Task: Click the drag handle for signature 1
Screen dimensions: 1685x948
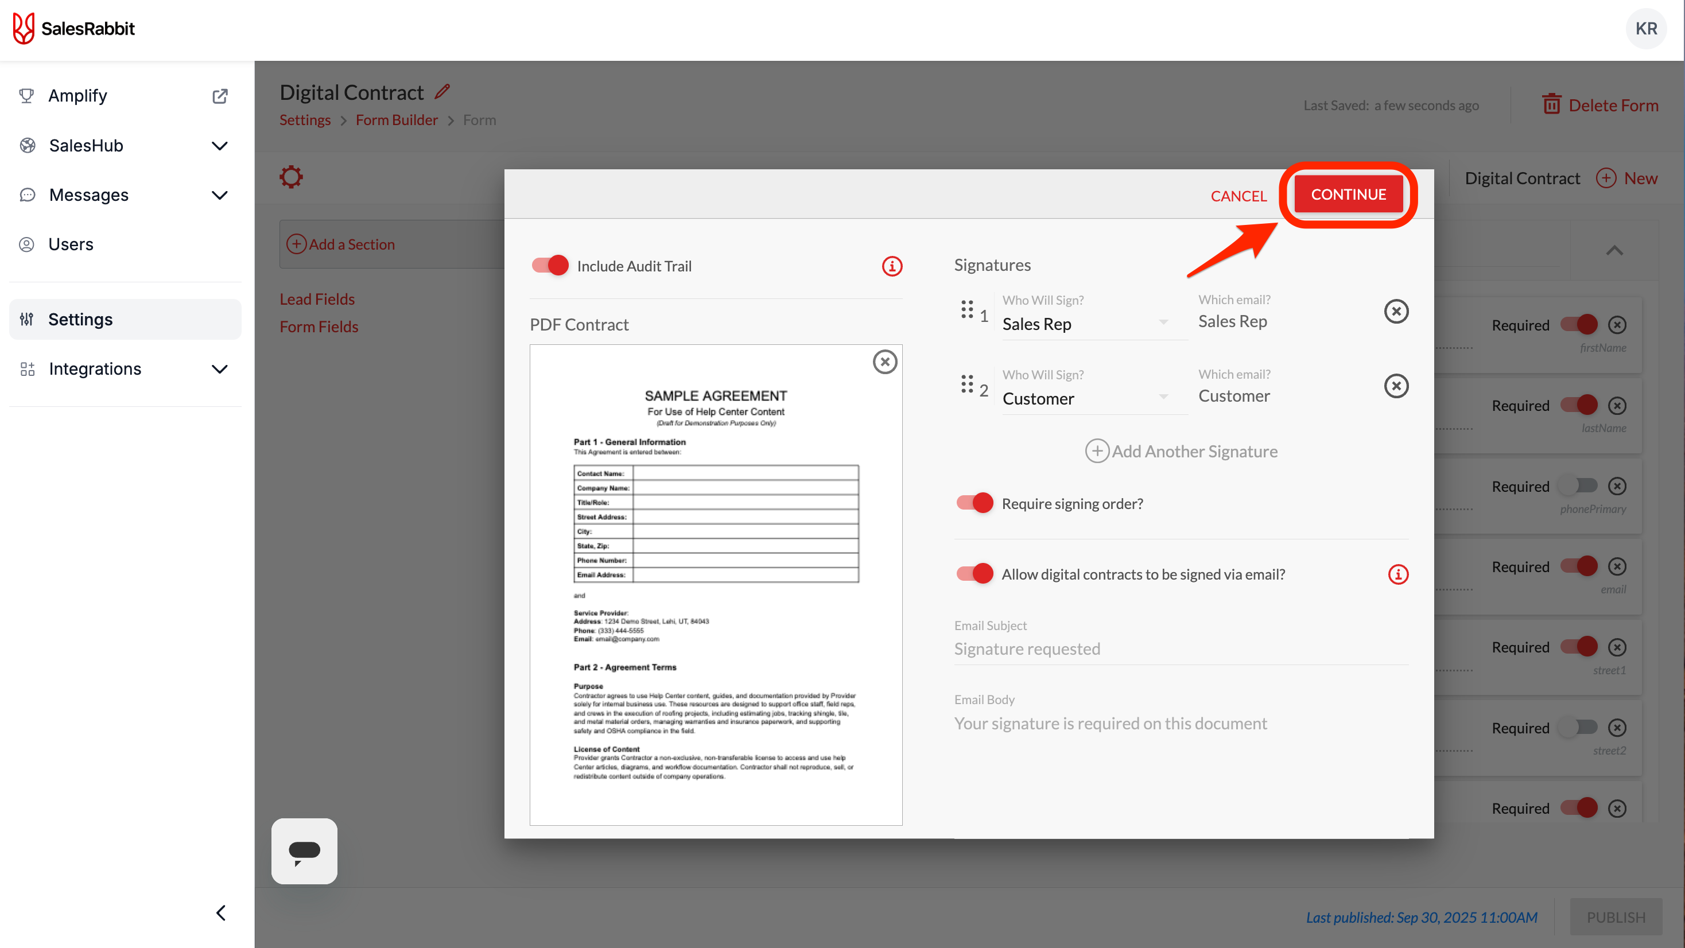Action: point(967,309)
